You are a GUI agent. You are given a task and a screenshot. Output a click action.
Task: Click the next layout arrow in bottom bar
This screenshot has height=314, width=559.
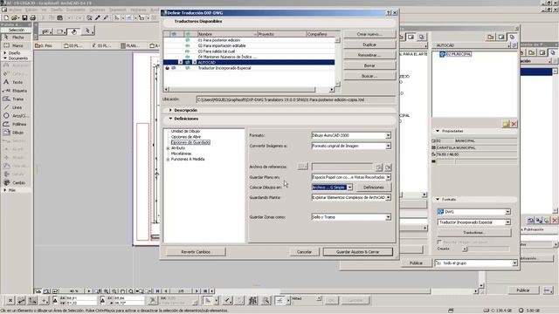coord(197,291)
